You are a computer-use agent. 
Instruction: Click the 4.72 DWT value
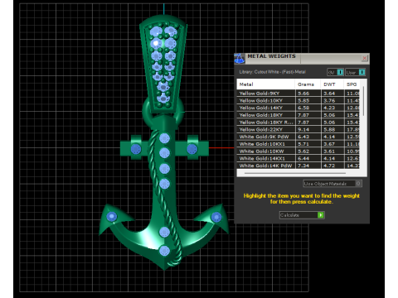[x=329, y=166]
